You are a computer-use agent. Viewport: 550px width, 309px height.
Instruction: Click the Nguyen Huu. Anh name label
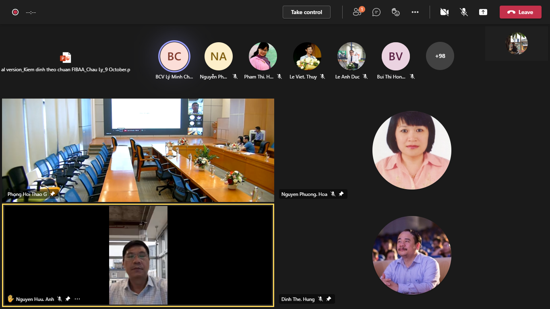[x=35, y=299]
